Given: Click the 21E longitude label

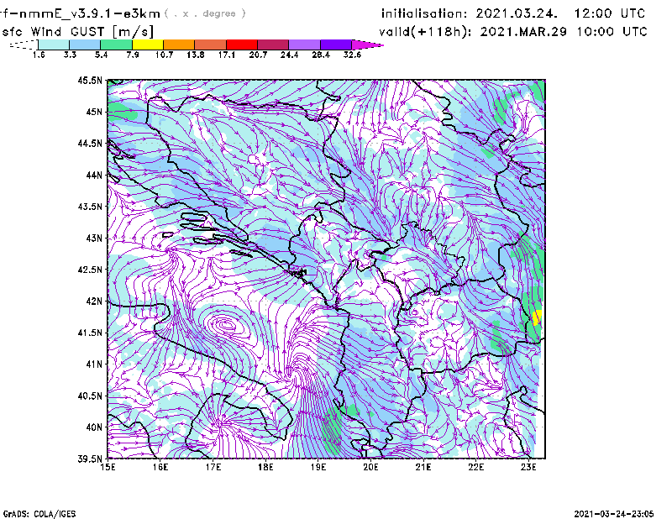Looking at the screenshot, I should (x=423, y=467).
